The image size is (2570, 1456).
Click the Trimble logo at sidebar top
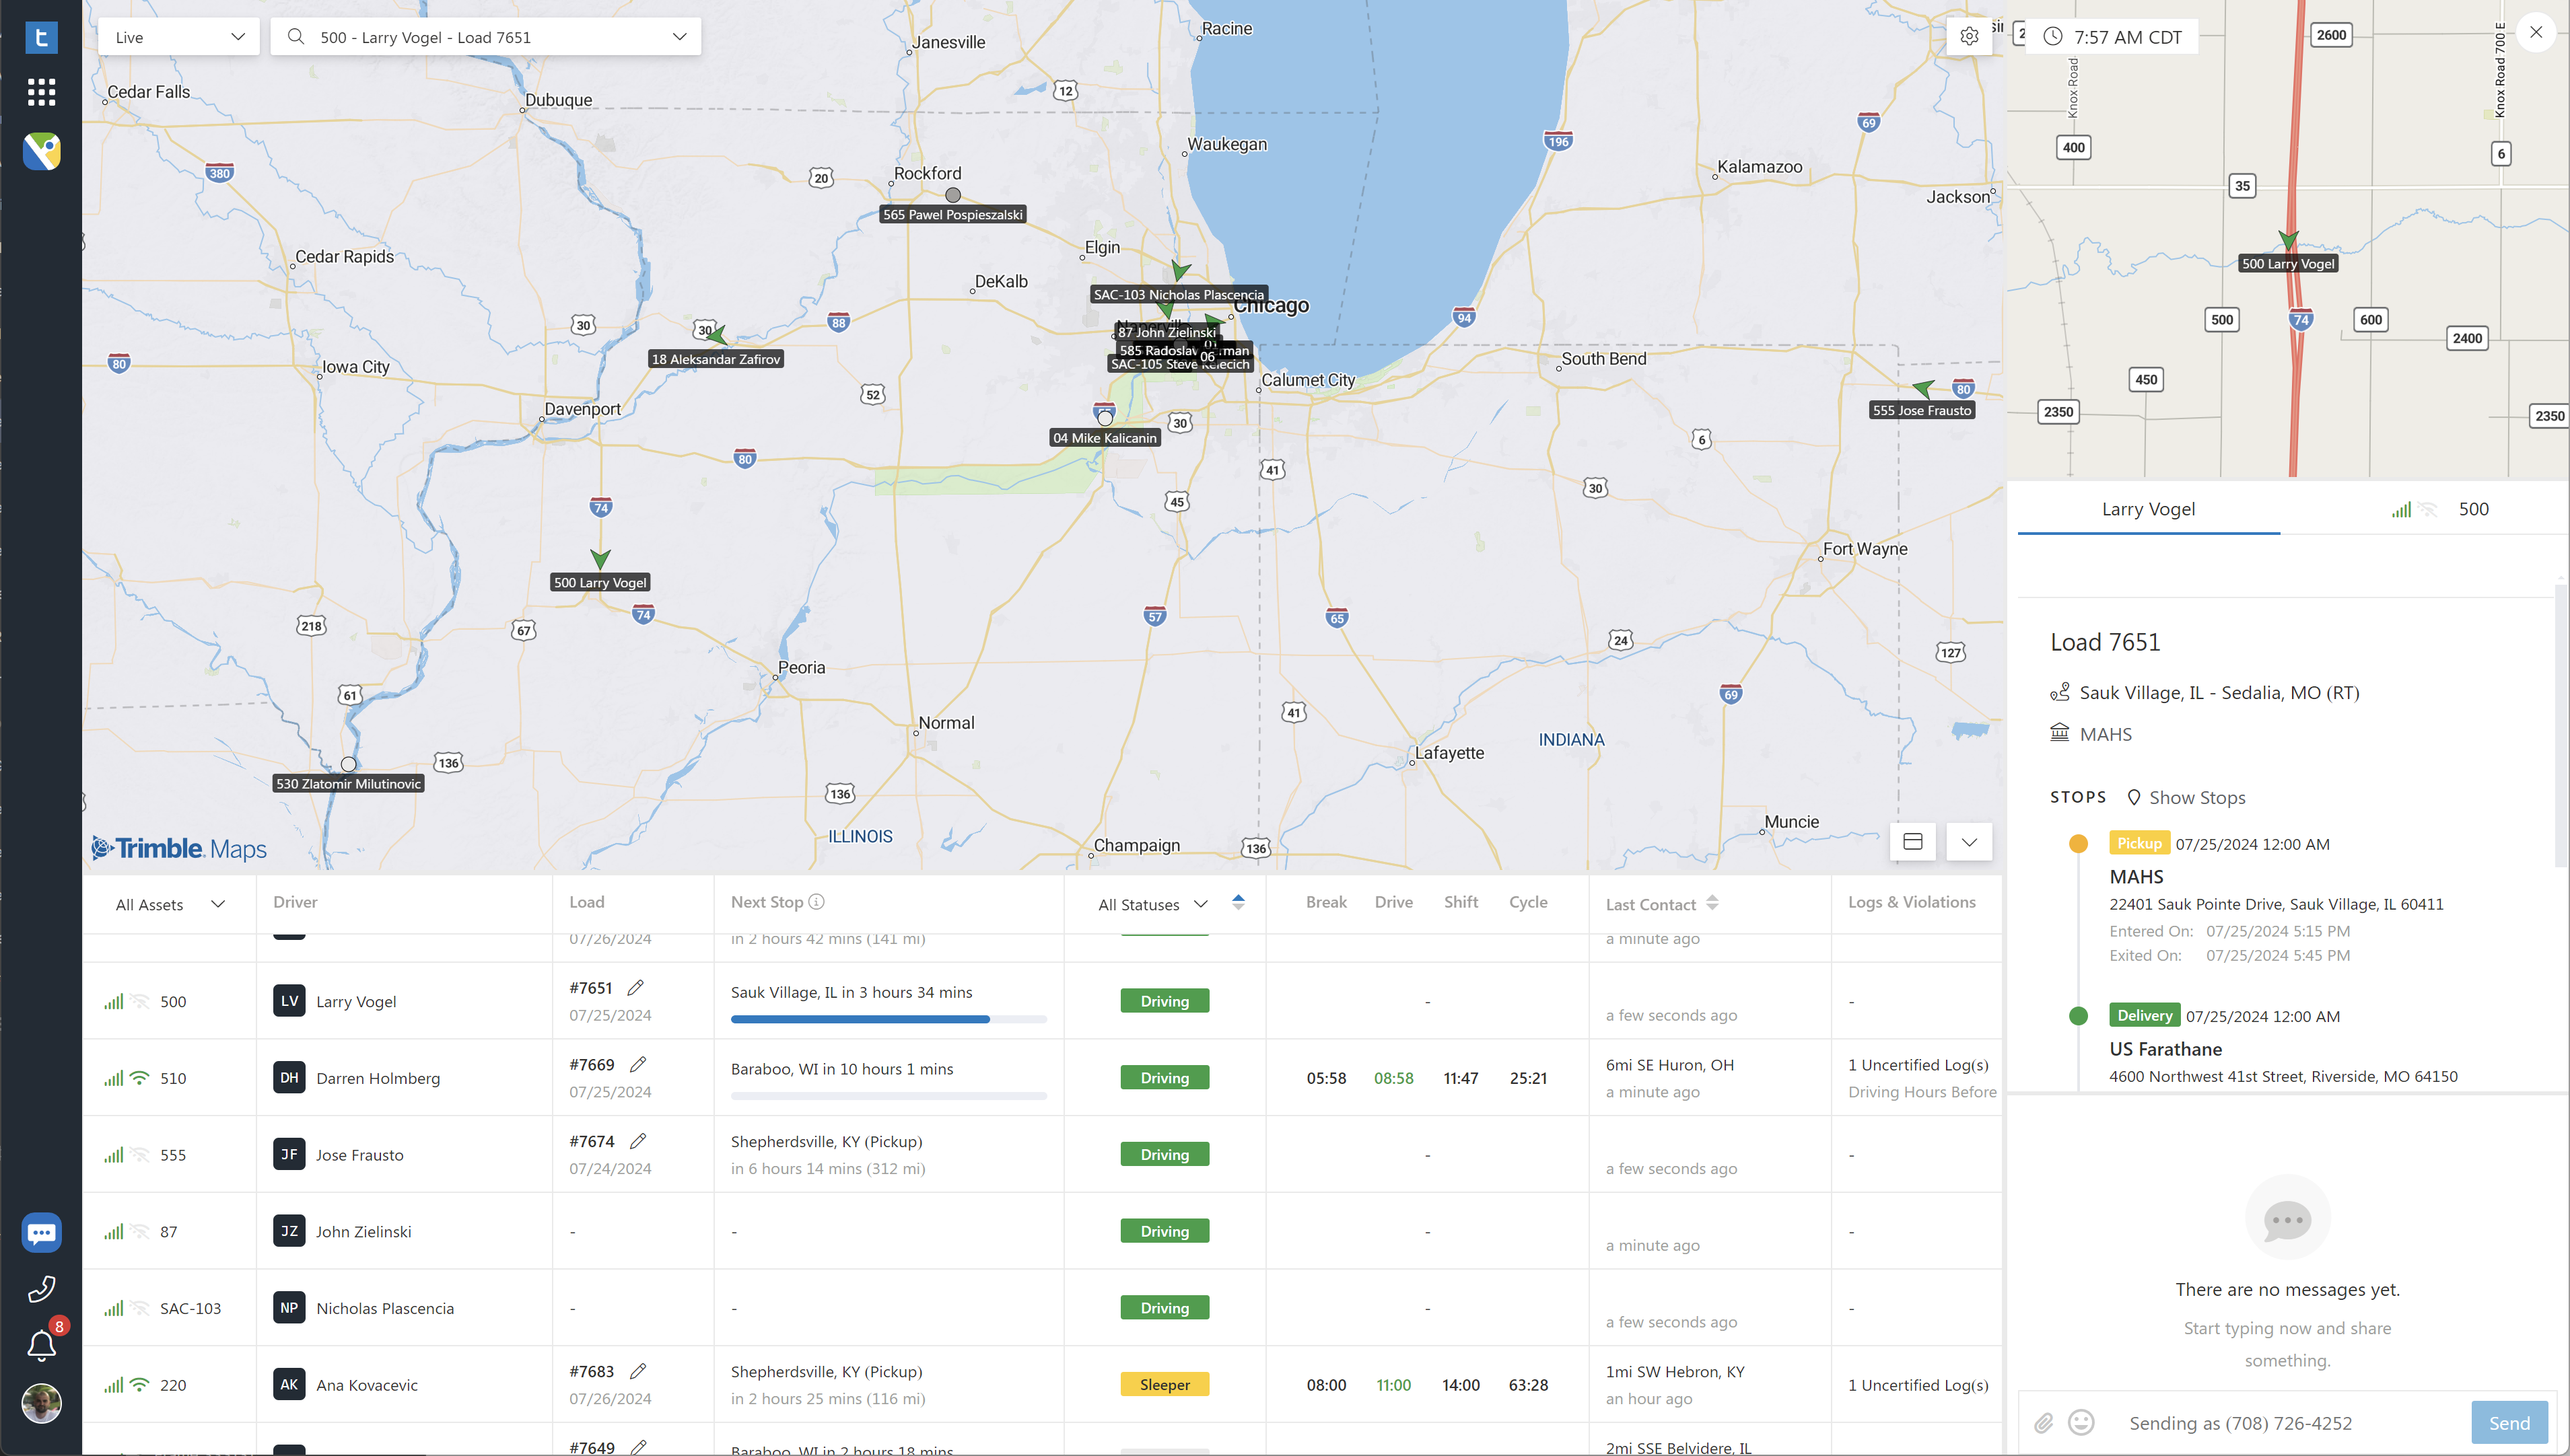click(x=41, y=38)
